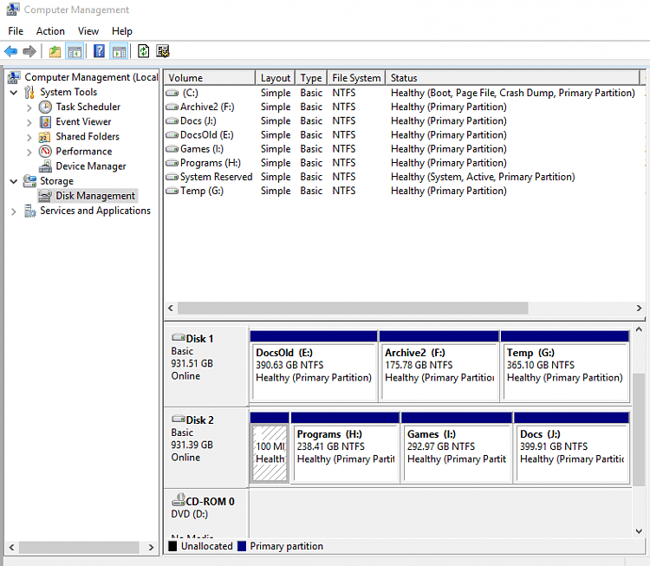
Task: Select the System Reserved volume row
Action: 404,177
